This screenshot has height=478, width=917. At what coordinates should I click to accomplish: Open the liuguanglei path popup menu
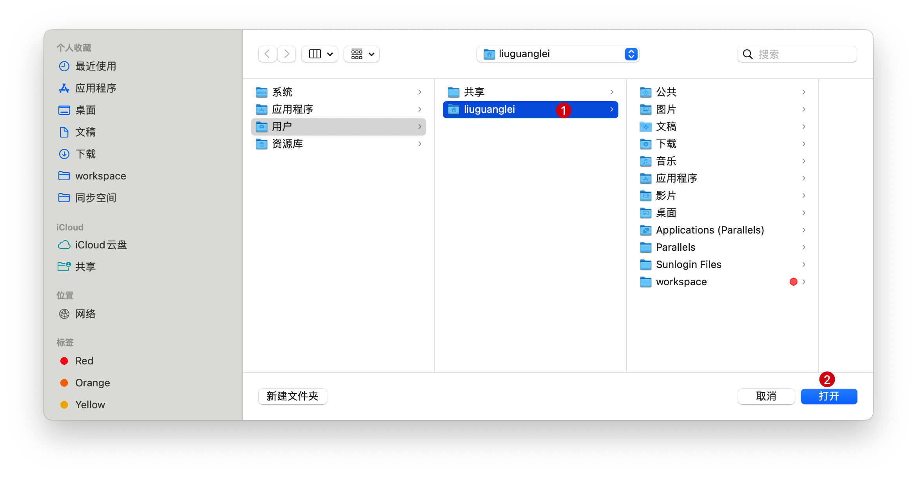(557, 54)
